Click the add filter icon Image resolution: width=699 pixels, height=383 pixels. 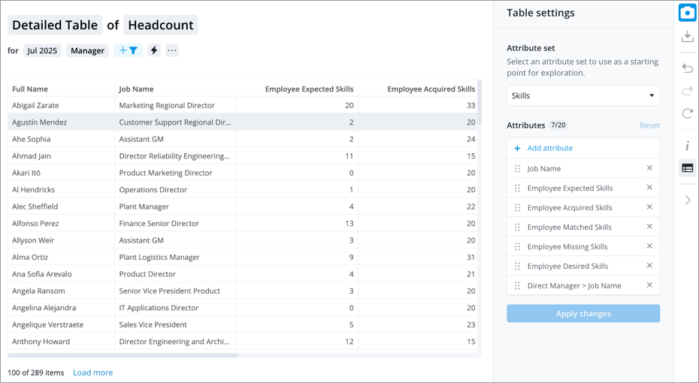pyautogui.click(x=128, y=50)
